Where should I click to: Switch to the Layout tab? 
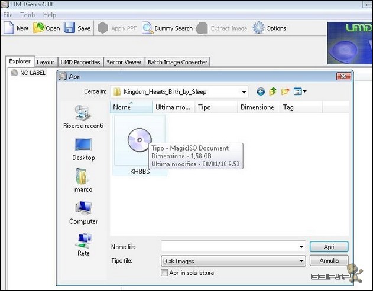coord(46,62)
